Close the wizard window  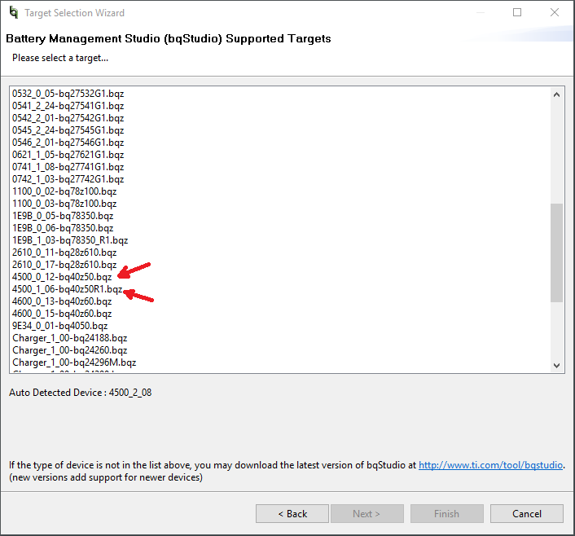[555, 12]
